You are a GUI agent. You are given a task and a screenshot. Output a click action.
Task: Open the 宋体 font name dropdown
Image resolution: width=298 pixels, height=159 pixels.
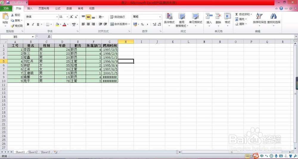(57, 17)
